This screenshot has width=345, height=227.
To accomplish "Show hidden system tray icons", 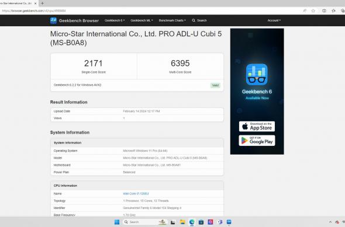I will (330, 222).
